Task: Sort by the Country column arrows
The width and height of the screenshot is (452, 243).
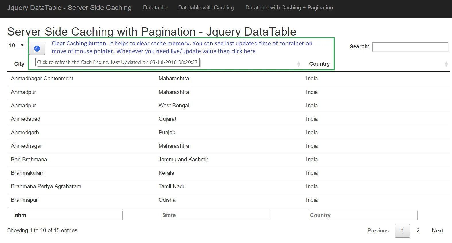Action: click(x=446, y=64)
